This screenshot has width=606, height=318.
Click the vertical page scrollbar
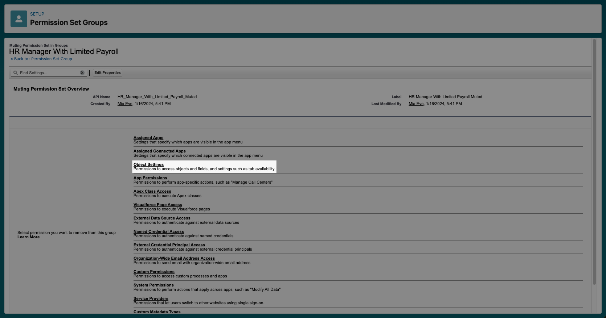click(594, 163)
